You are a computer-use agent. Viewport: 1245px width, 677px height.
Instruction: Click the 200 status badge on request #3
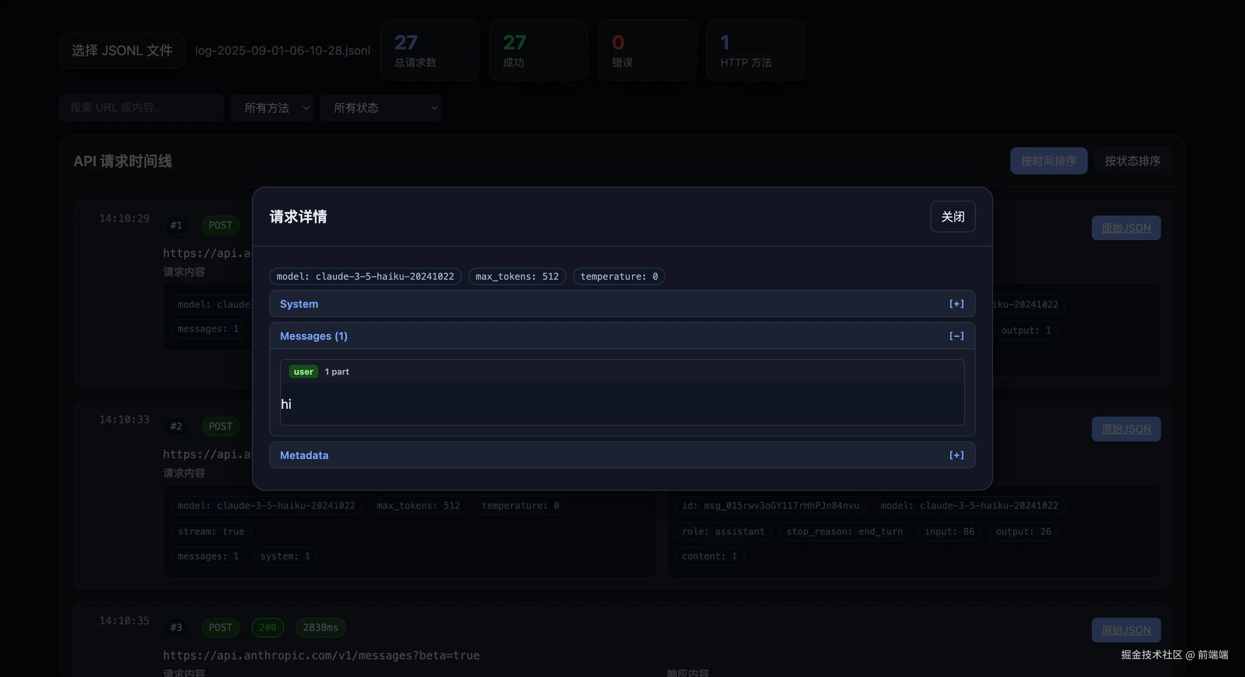(268, 627)
